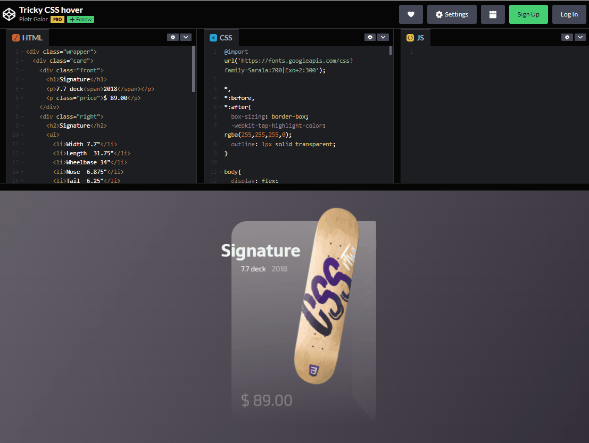Expand the CSS editor dropdown menu
The height and width of the screenshot is (443, 589).
point(383,37)
